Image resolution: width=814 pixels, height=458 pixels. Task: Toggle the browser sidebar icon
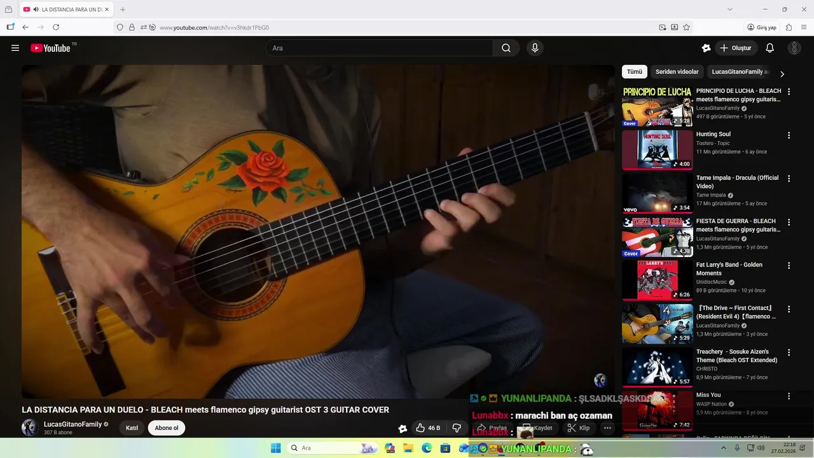(10, 27)
